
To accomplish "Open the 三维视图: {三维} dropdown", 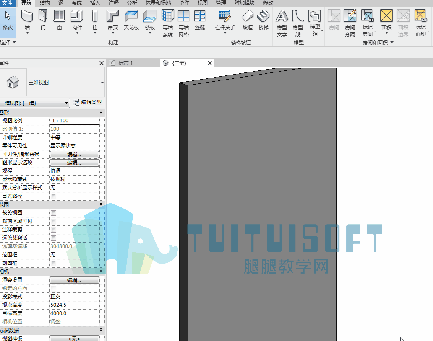I will 34,103.
